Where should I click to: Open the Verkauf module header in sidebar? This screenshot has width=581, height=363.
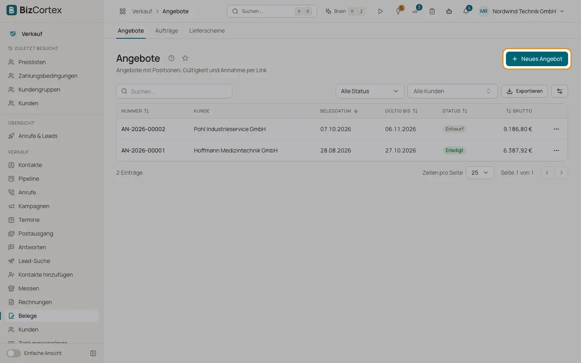(31, 34)
